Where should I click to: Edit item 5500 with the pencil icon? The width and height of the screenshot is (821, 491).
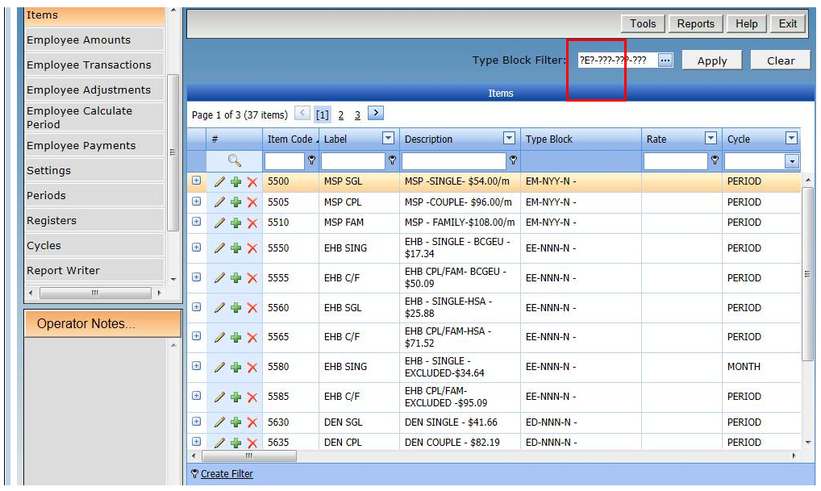coord(219,181)
